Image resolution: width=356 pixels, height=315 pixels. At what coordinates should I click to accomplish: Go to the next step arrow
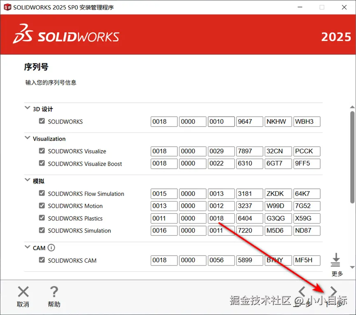point(333,291)
